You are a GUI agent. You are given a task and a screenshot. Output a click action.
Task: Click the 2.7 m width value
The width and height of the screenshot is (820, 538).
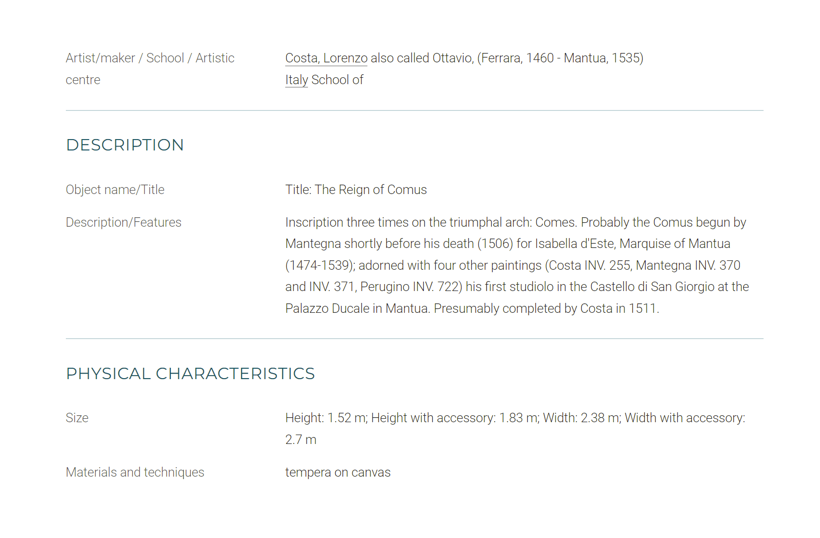(x=301, y=440)
